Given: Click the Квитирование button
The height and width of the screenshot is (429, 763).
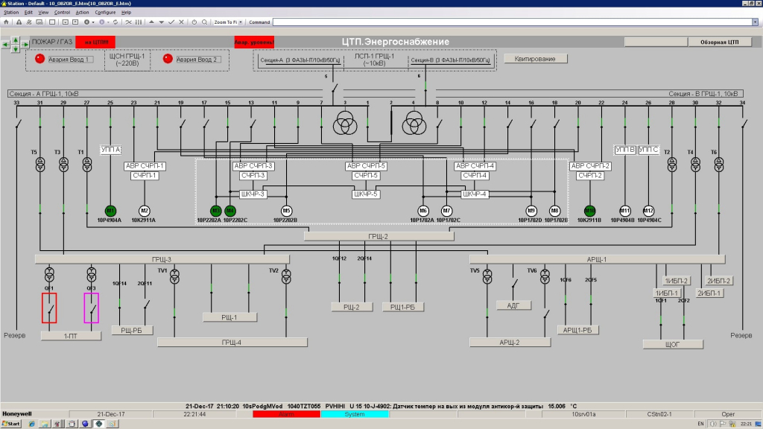Looking at the screenshot, I should 535,59.
